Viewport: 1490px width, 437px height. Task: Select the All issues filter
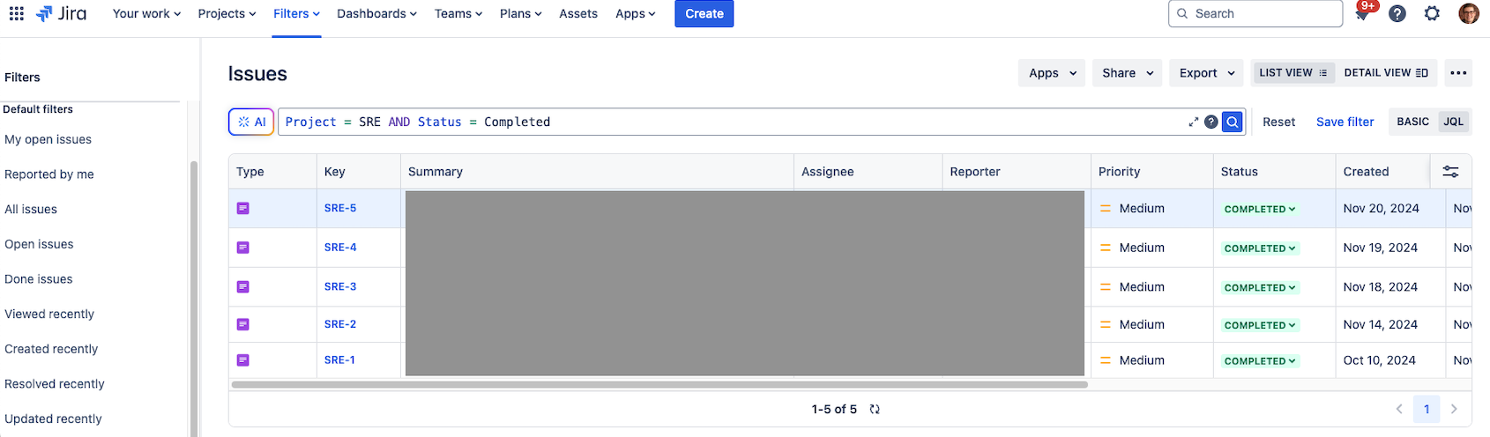[x=31, y=209]
